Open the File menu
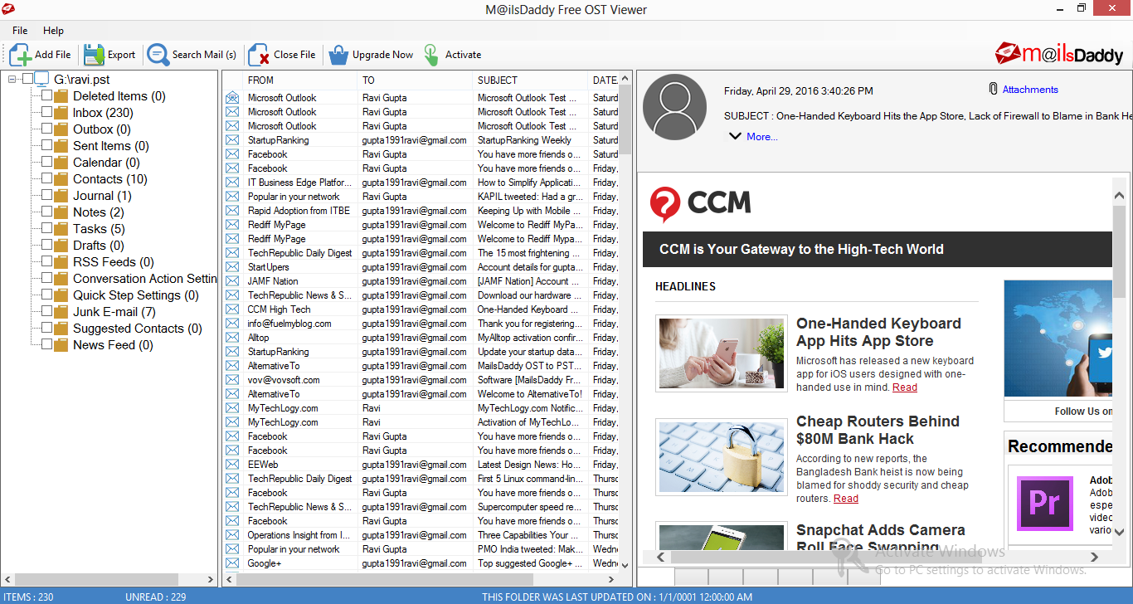Viewport: 1133px width, 604px height. click(x=20, y=31)
